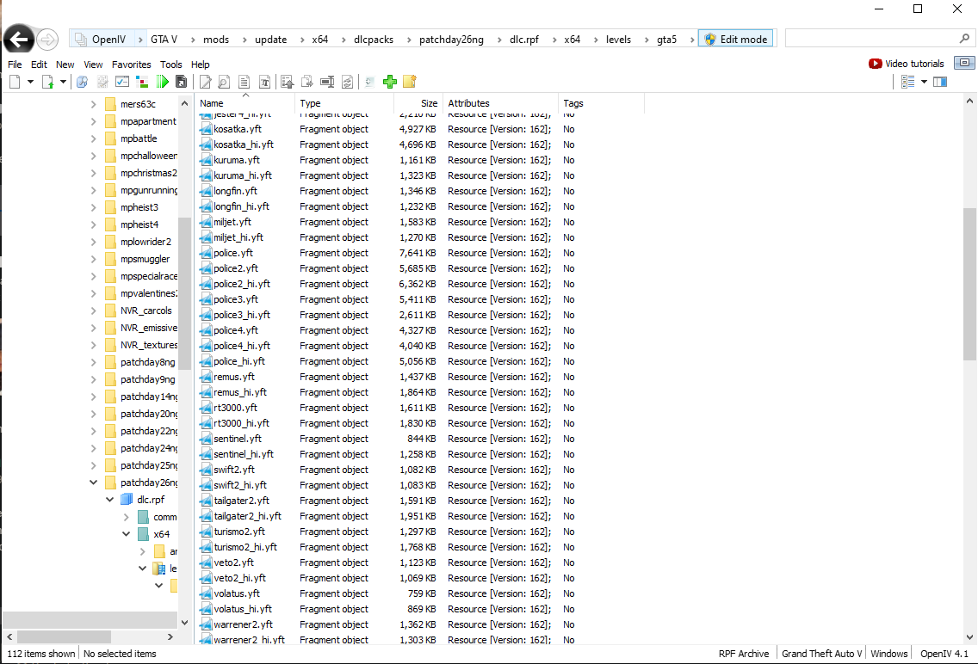Viewport: 978px width, 664px height.
Task: Click the green plus add icon
Action: tap(390, 82)
